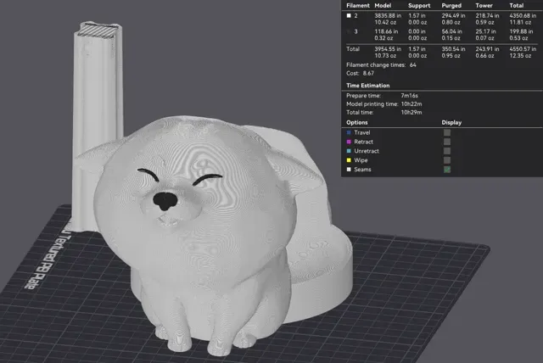The image size is (543, 363).
Task: Click the Model printing time 10h22m value
Action: point(411,104)
